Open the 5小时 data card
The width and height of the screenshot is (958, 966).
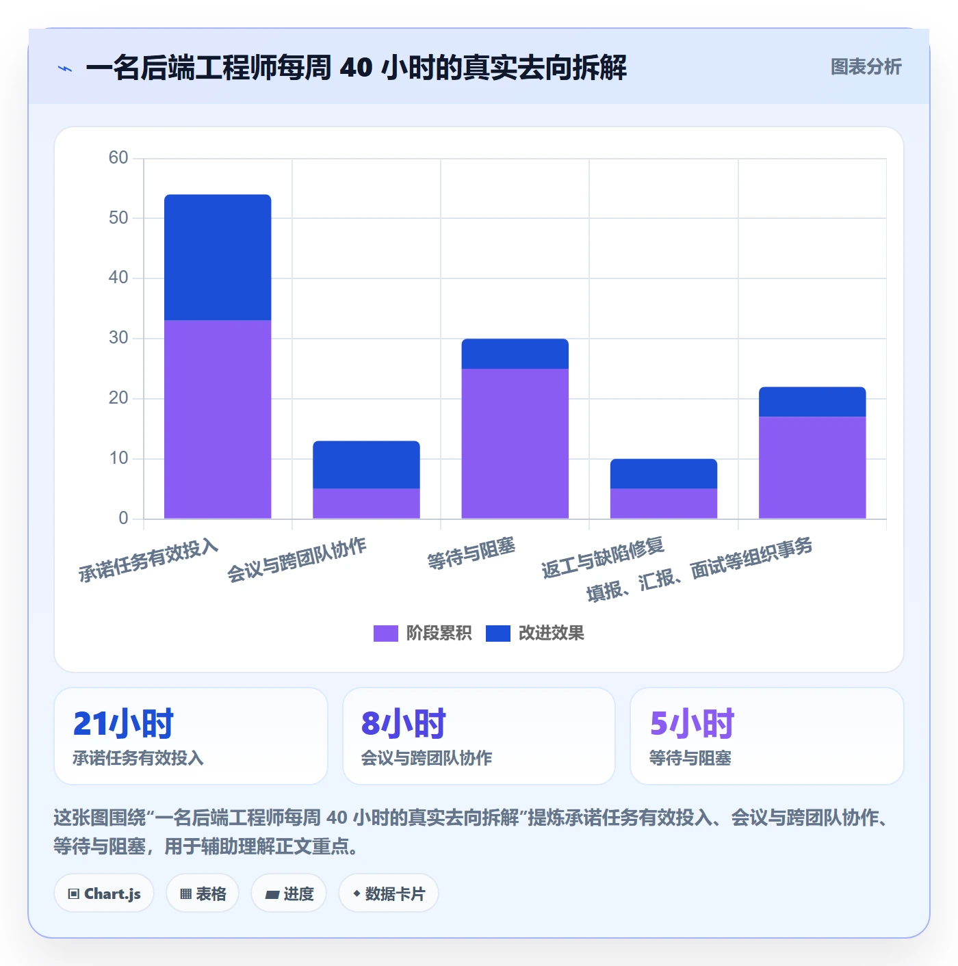767,736
